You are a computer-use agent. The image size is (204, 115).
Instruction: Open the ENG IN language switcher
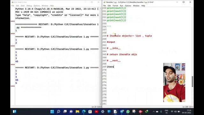(166, 111)
